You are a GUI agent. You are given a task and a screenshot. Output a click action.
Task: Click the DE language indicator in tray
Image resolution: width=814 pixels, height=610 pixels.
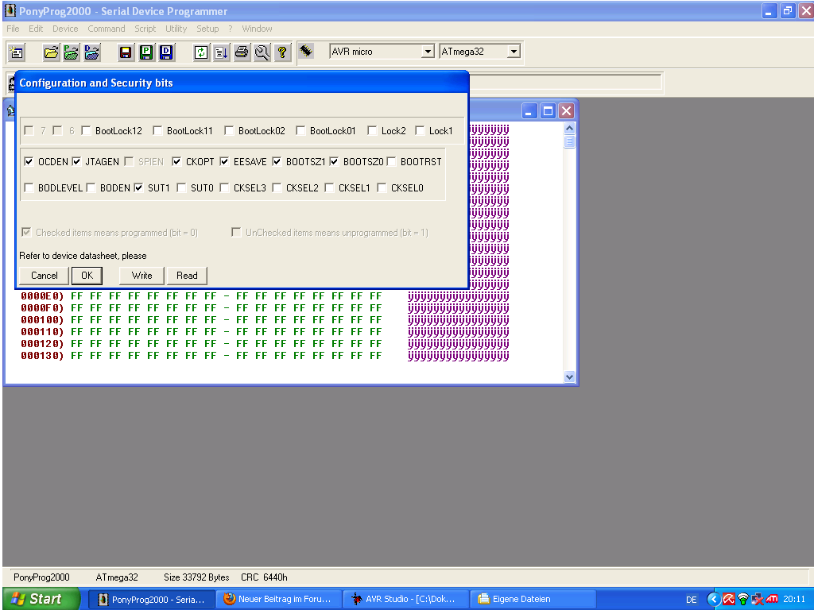pyautogui.click(x=692, y=600)
